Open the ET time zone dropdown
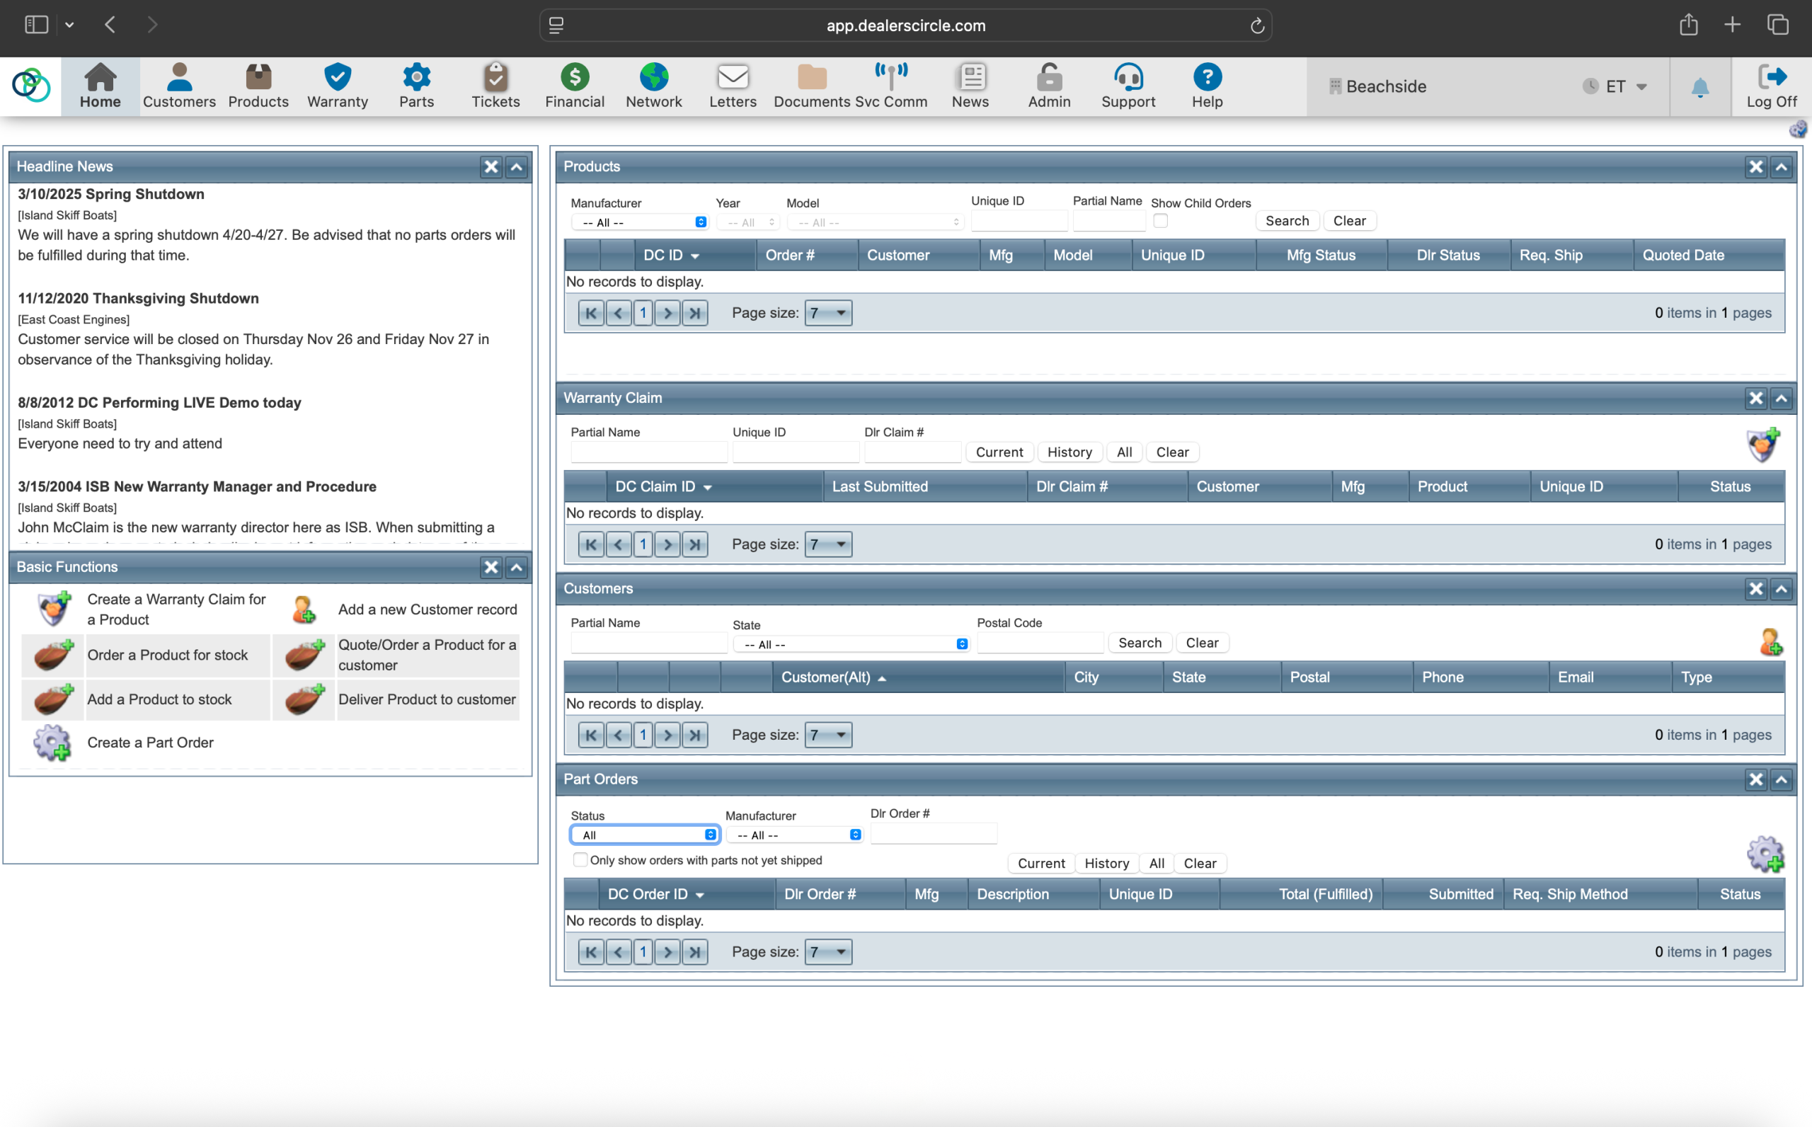This screenshot has height=1127, width=1812. [x=1615, y=86]
